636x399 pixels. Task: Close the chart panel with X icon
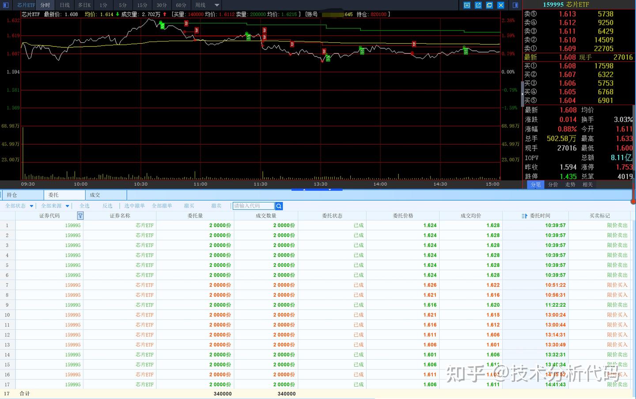coord(501,5)
